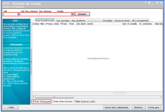Sort by Nº nota column header
This screenshot has height=112, width=165.
[x=64, y=24]
